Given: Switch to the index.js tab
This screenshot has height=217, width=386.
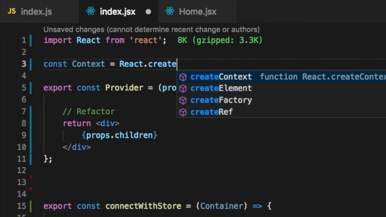Looking at the screenshot, I should [39, 11].
